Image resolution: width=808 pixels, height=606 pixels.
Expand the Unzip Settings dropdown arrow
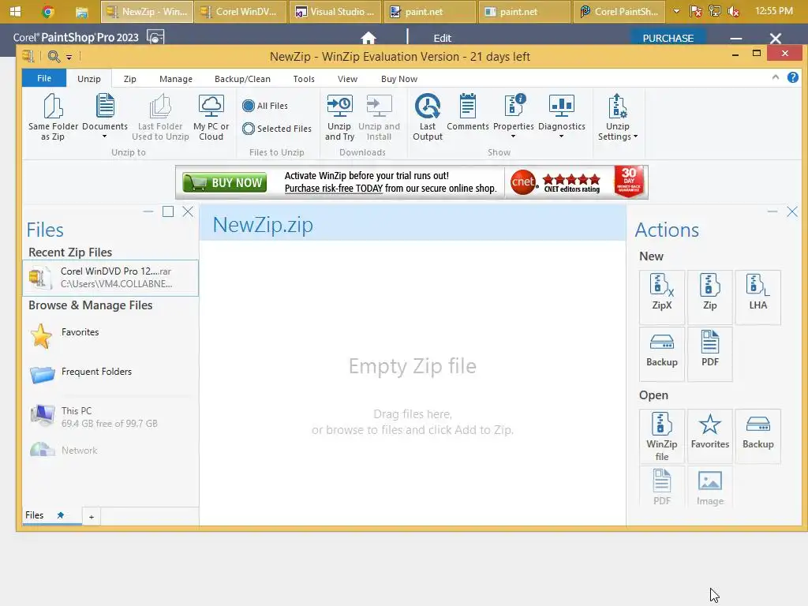635,137
